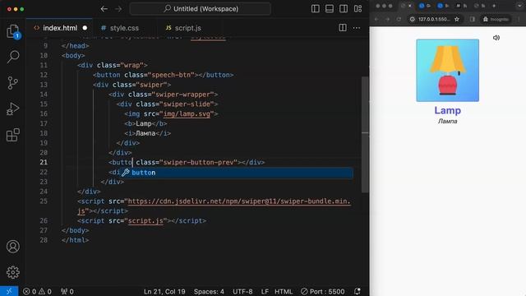The image size is (526, 296).
Task: Click the closing </html> tag on line 28
Action: 75,240
